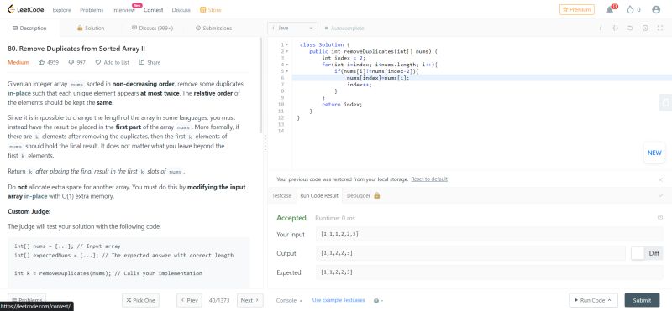The image size is (672, 311).
Task: Toggle the Autocomplete option
Action: tap(344, 29)
